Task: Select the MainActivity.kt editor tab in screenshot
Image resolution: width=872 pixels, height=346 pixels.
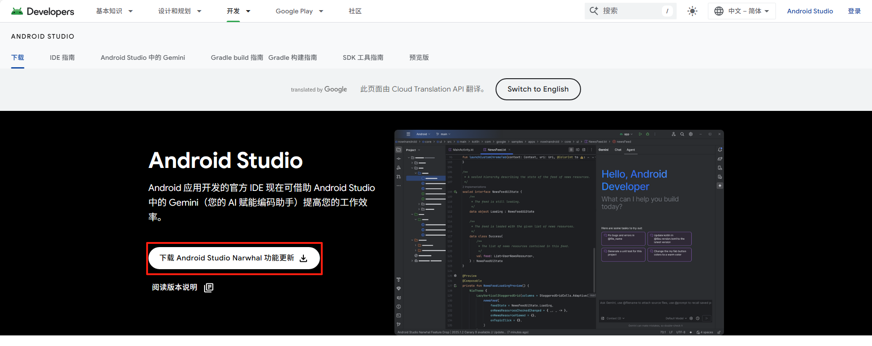Action: pyautogui.click(x=461, y=150)
